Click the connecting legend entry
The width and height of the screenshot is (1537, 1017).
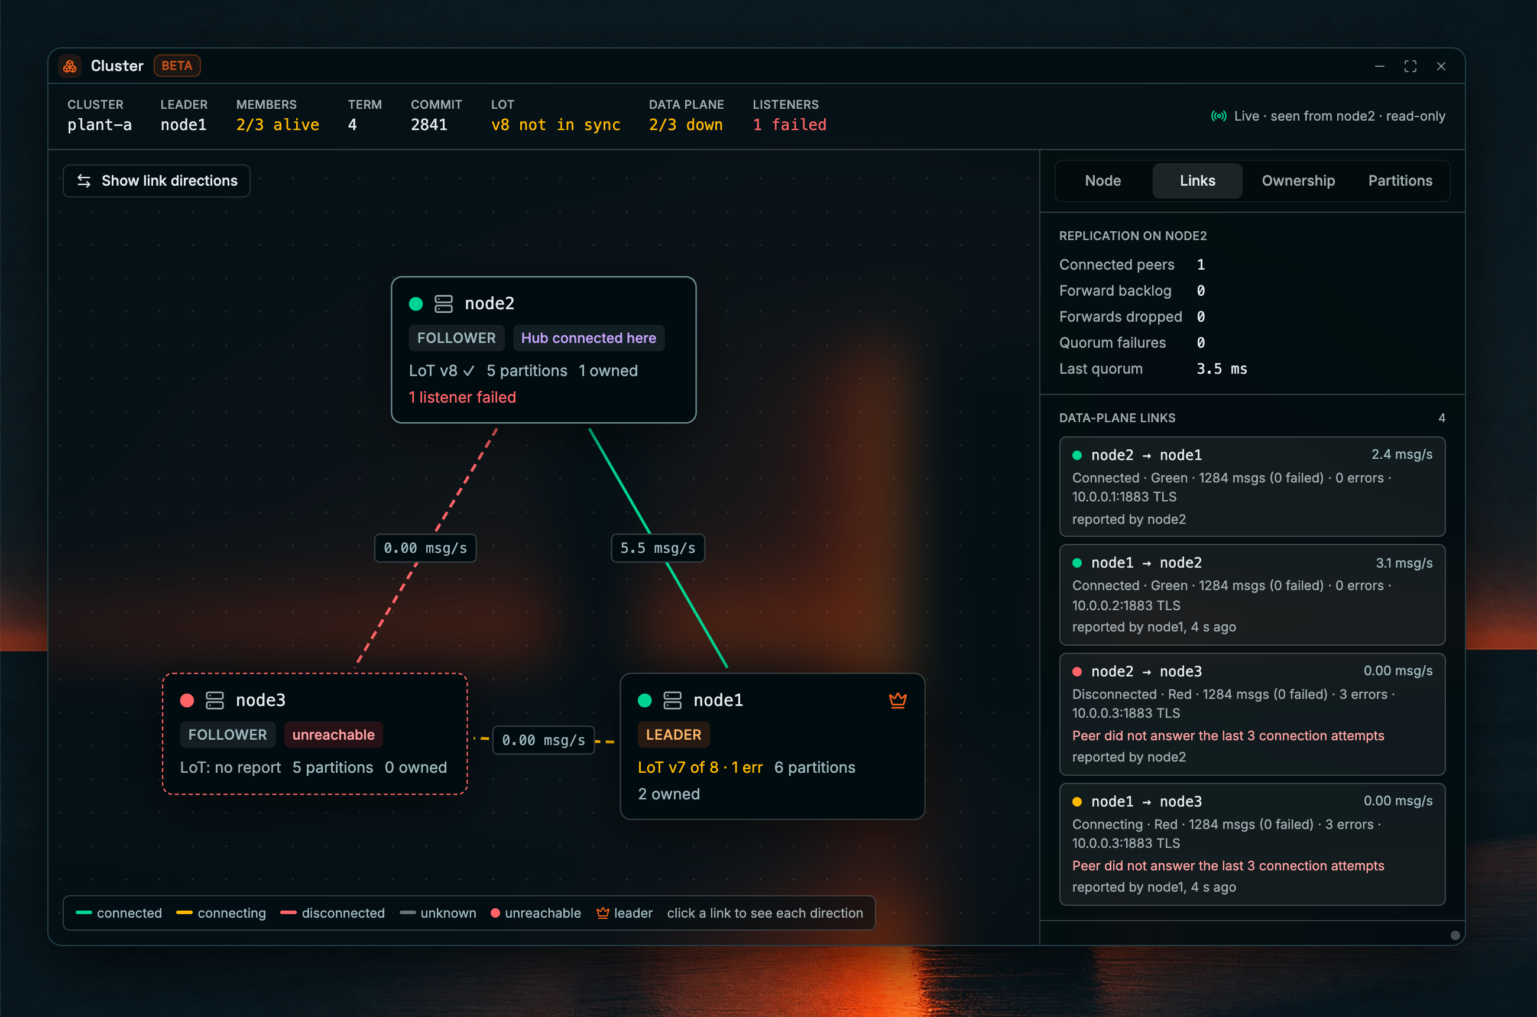pyautogui.click(x=221, y=913)
